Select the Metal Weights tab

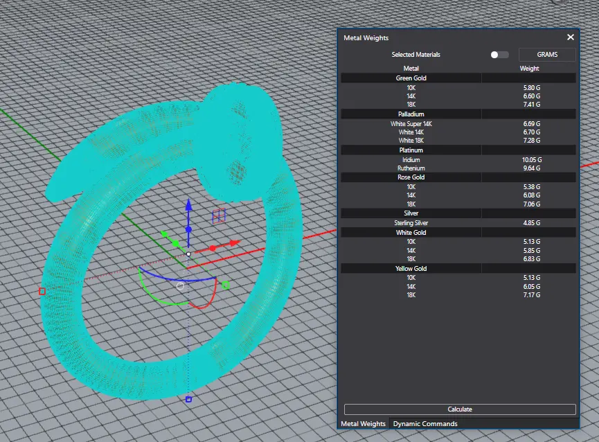(x=363, y=424)
